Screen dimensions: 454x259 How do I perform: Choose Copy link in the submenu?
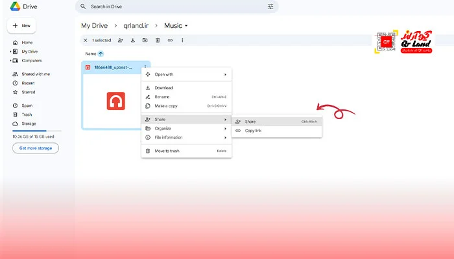click(253, 131)
